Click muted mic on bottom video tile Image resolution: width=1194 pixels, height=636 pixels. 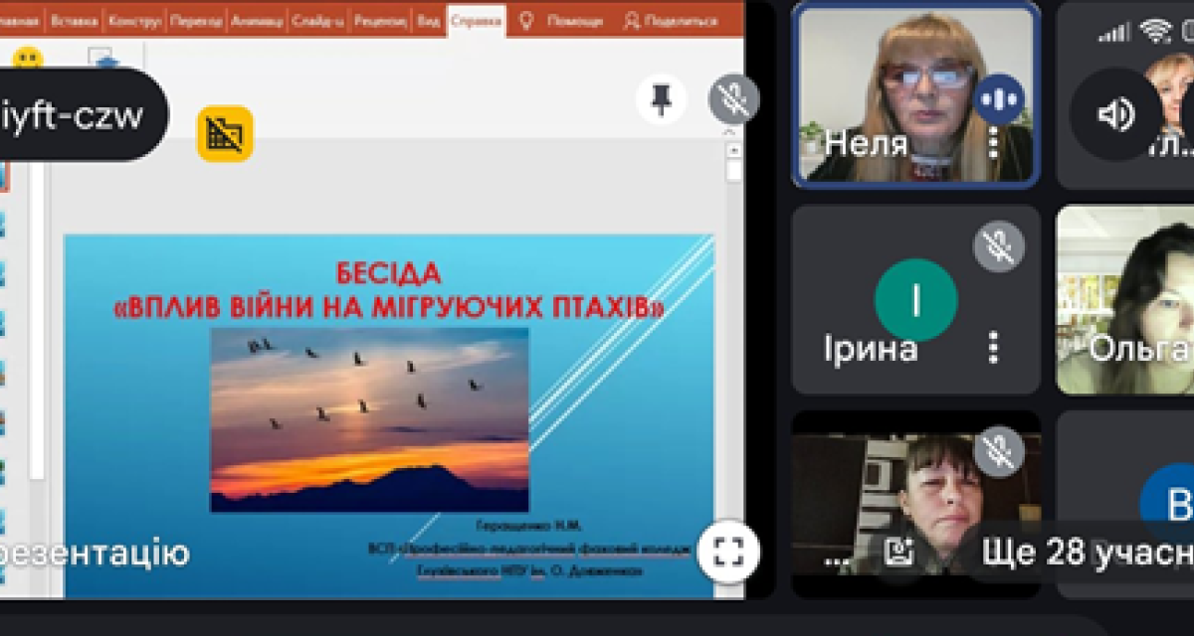(998, 451)
